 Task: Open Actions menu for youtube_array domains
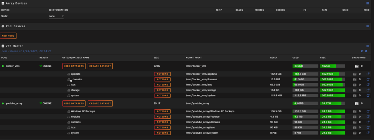tap(162, 122)
